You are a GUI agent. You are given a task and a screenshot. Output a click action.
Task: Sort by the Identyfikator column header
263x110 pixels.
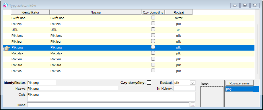point(30,12)
